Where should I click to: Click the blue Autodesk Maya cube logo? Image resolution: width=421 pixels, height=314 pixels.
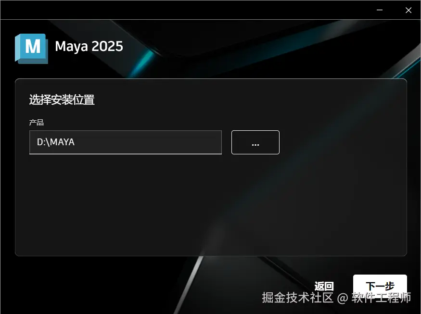[31, 49]
